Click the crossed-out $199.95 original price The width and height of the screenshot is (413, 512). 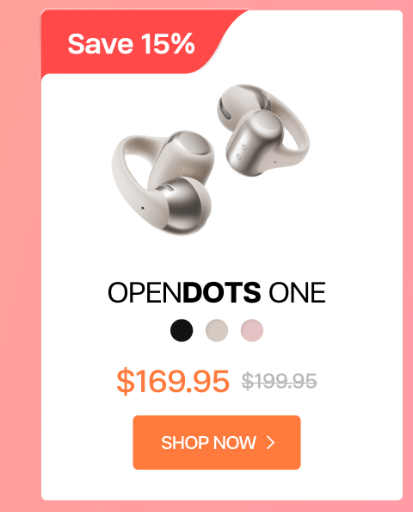(279, 381)
